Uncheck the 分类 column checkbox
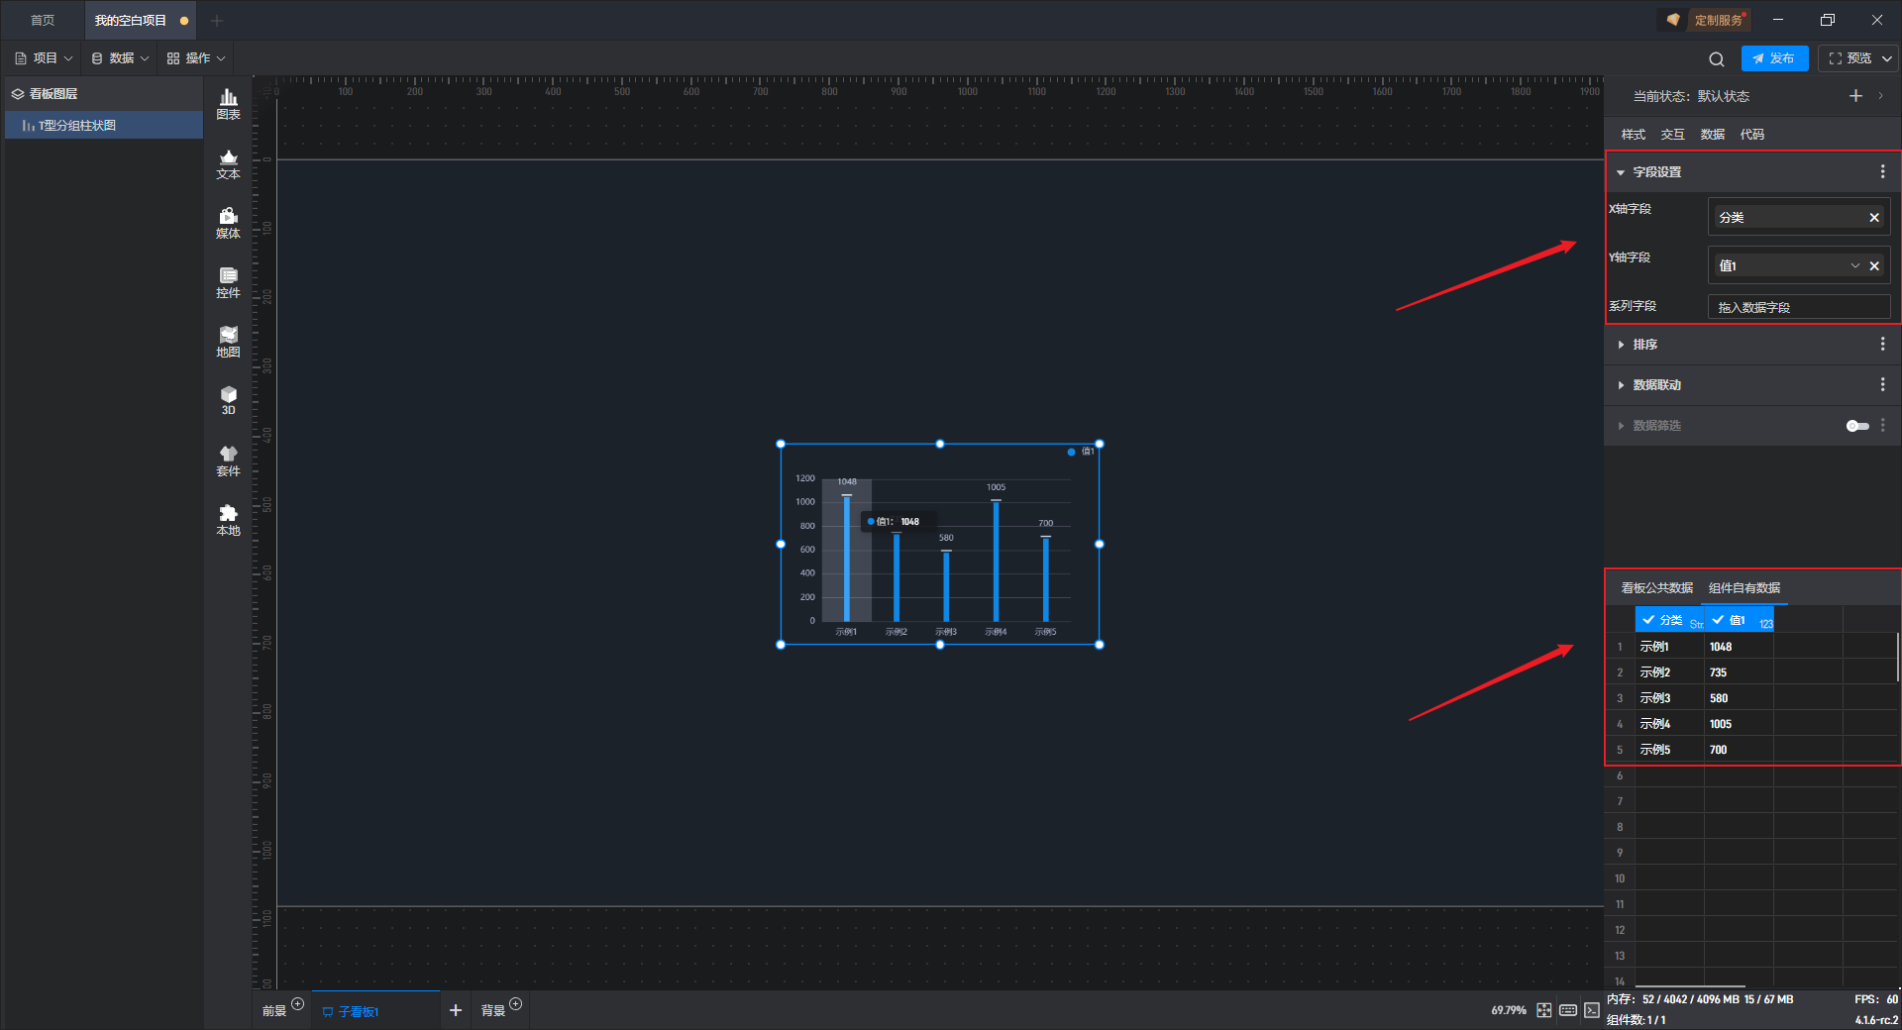The image size is (1902, 1030). click(x=1648, y=620)
